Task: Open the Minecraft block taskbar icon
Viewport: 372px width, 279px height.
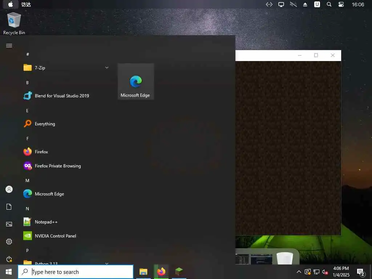Action: 179,272
